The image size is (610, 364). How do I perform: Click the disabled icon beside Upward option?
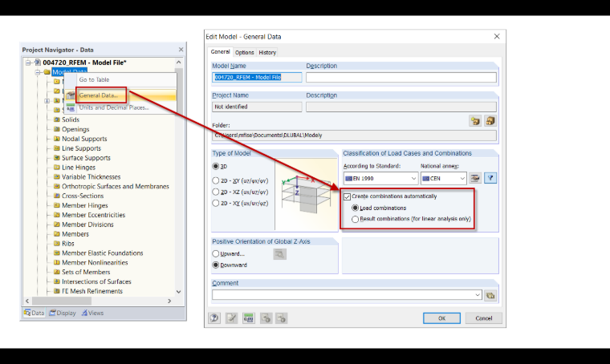pos(279,254)
